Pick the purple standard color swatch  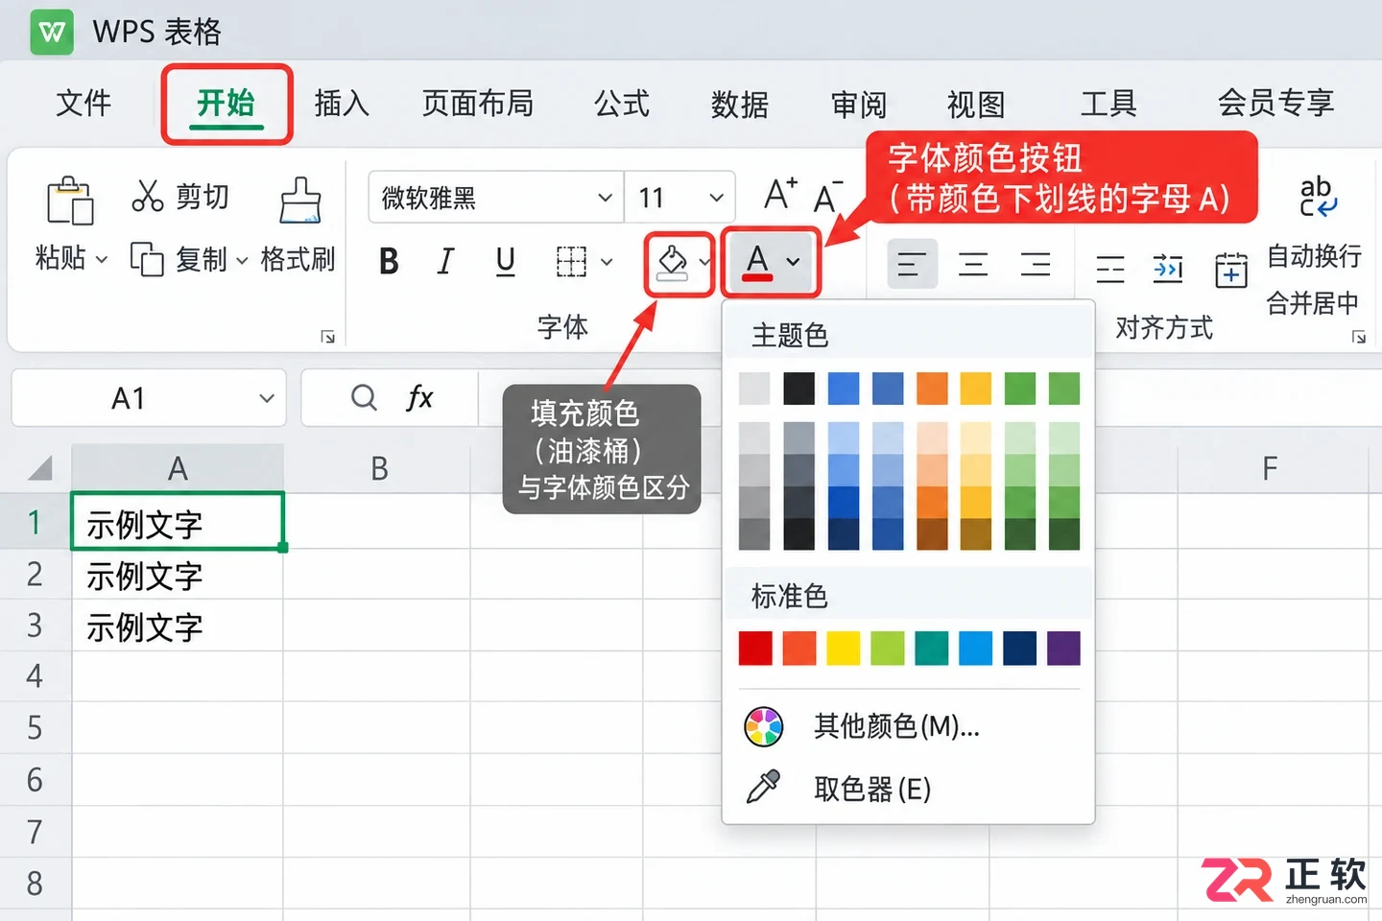click(1063, 649)
